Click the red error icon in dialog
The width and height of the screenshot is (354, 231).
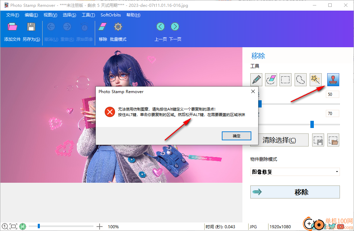[x=110, y=112]
